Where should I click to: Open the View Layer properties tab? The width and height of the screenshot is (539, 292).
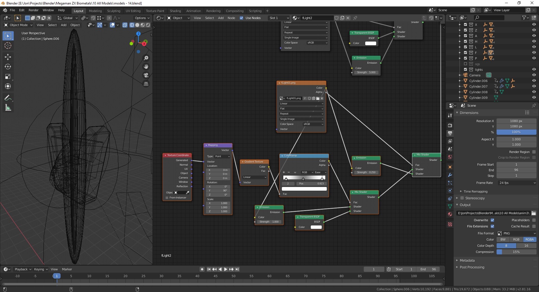(x=450, y=141)
